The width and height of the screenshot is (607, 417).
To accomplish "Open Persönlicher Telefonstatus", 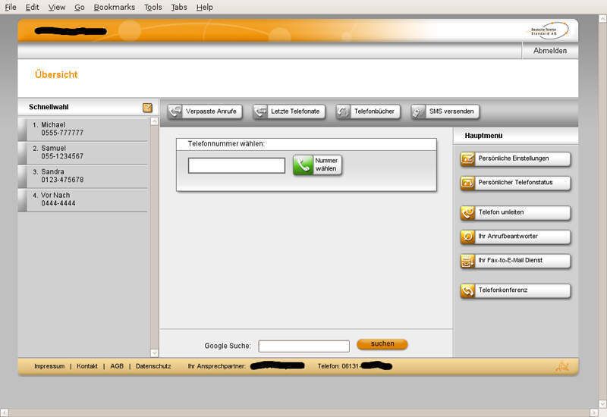I will coord(515,183).
